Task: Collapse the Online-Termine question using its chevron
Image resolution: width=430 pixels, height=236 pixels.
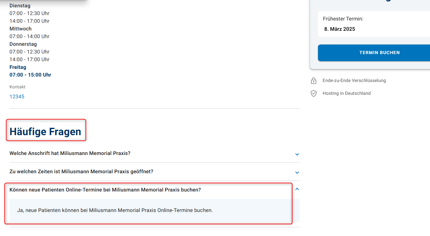Action: (x=297, y=189)
